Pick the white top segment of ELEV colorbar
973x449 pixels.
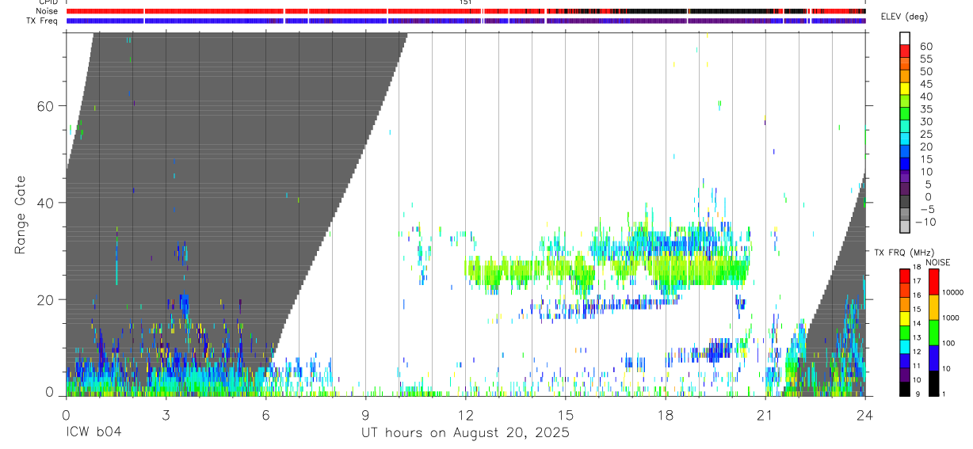(x=905, y=37)
